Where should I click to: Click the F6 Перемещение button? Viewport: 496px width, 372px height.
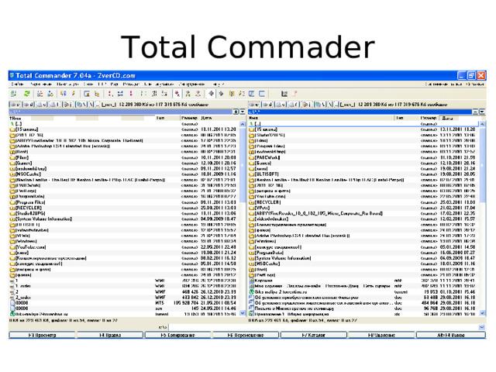coord(246,335)
